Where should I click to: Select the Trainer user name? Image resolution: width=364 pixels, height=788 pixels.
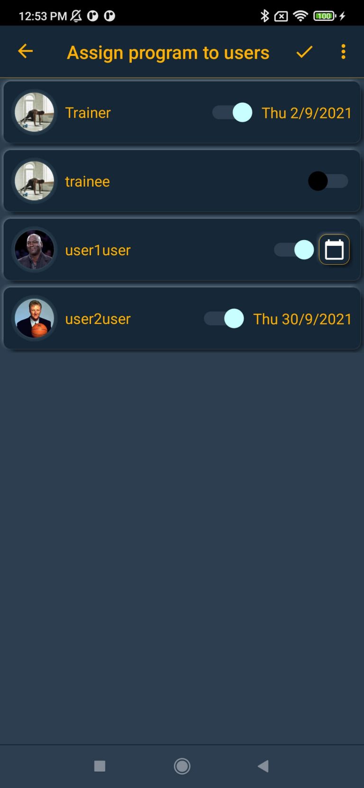click(88, 113)
